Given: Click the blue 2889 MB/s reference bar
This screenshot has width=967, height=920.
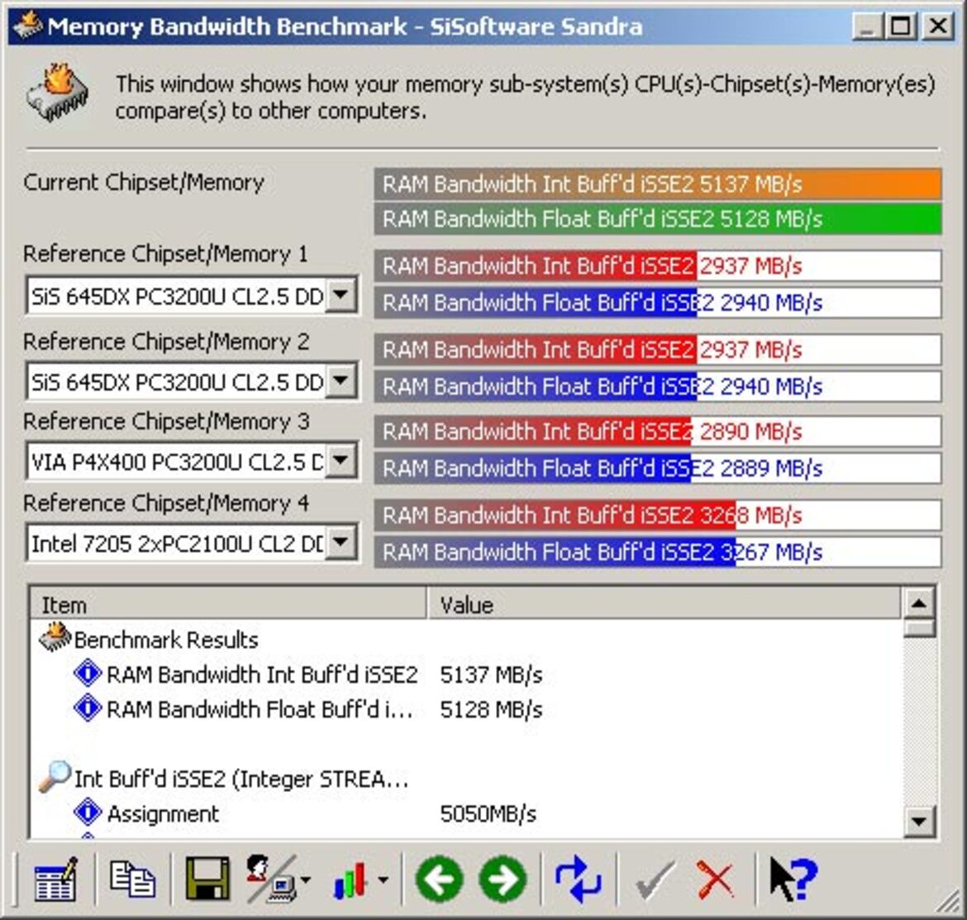Looking at the screenshot, I should click(x=657, y=469).
